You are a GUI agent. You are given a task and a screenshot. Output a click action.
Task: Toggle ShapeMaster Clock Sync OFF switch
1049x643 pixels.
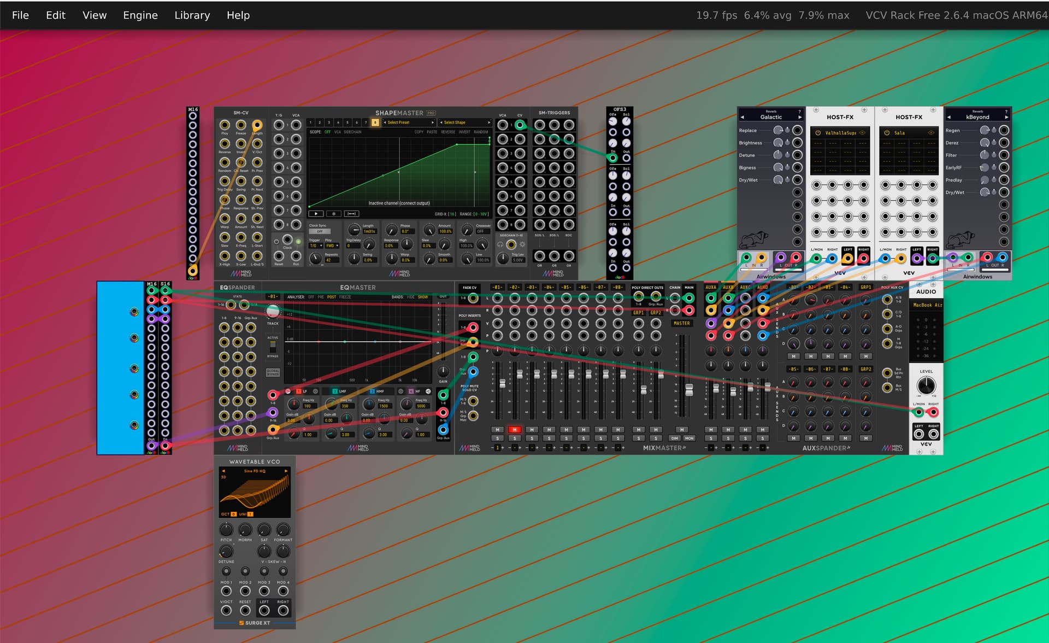(320, 231)
